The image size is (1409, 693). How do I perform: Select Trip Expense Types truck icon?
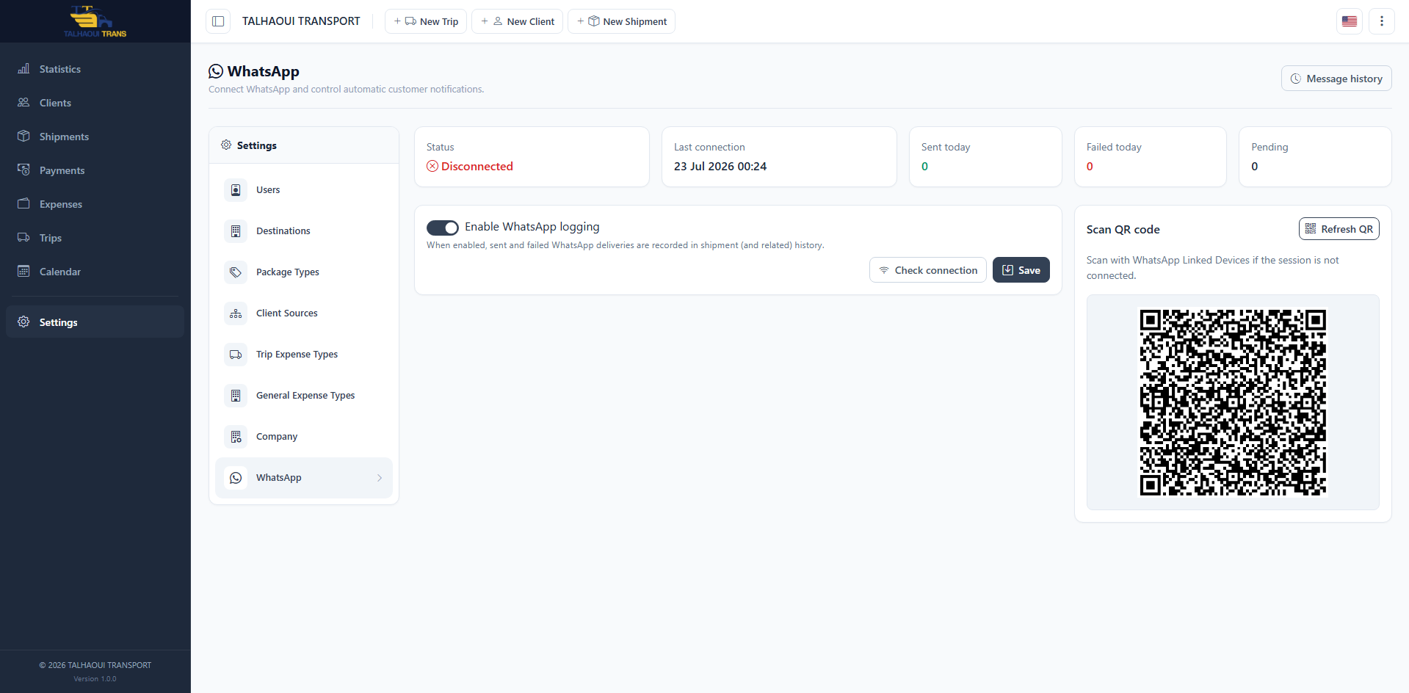pos(236,355)
